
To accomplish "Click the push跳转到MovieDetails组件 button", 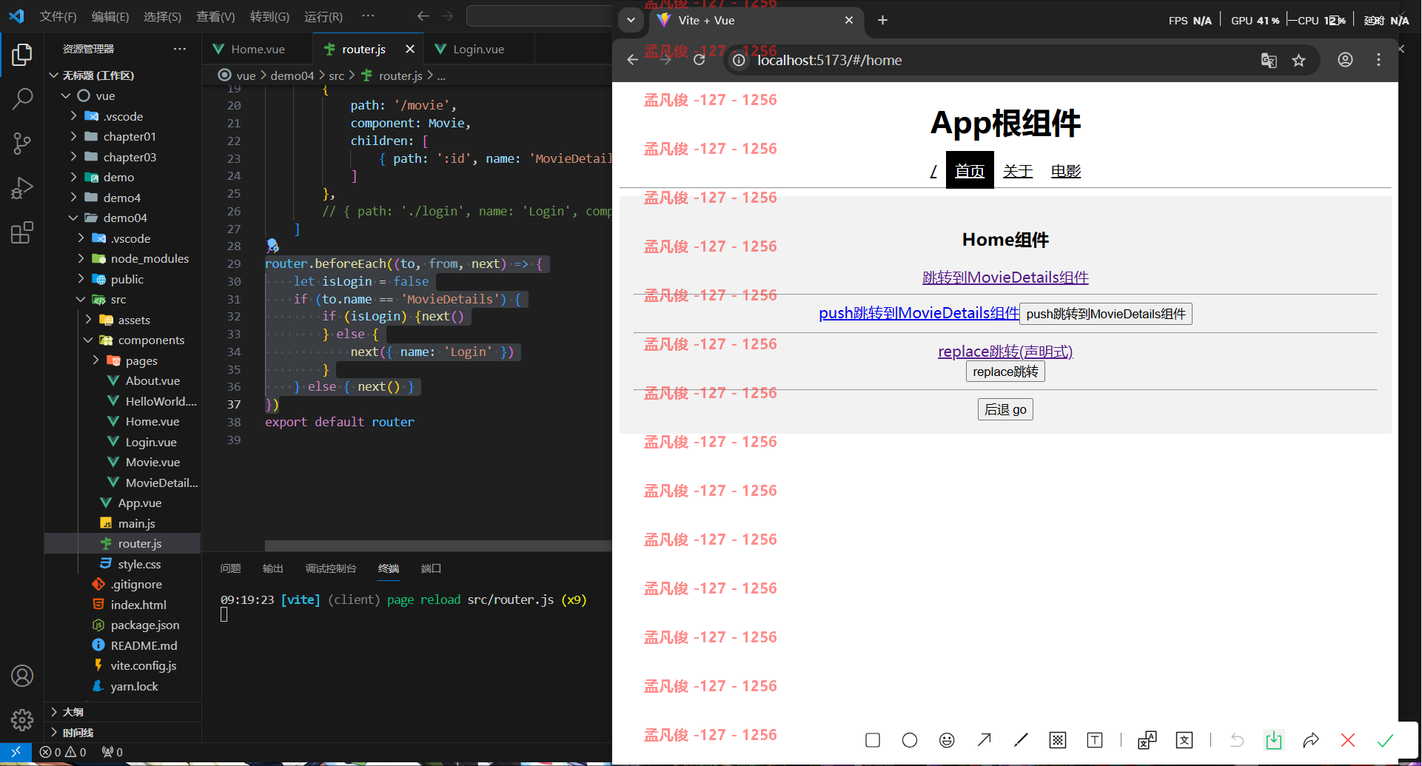I will [x=1106, y=314].
